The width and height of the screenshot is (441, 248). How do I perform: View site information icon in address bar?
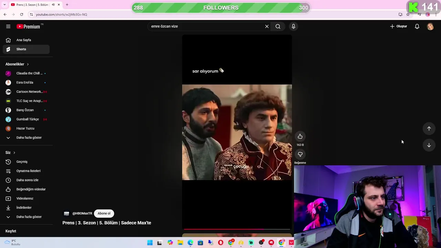[x=31, y=14]
